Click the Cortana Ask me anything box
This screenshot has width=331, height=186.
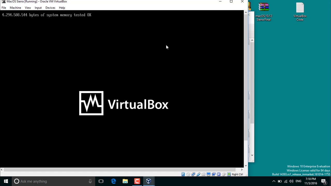coord(54,181)
